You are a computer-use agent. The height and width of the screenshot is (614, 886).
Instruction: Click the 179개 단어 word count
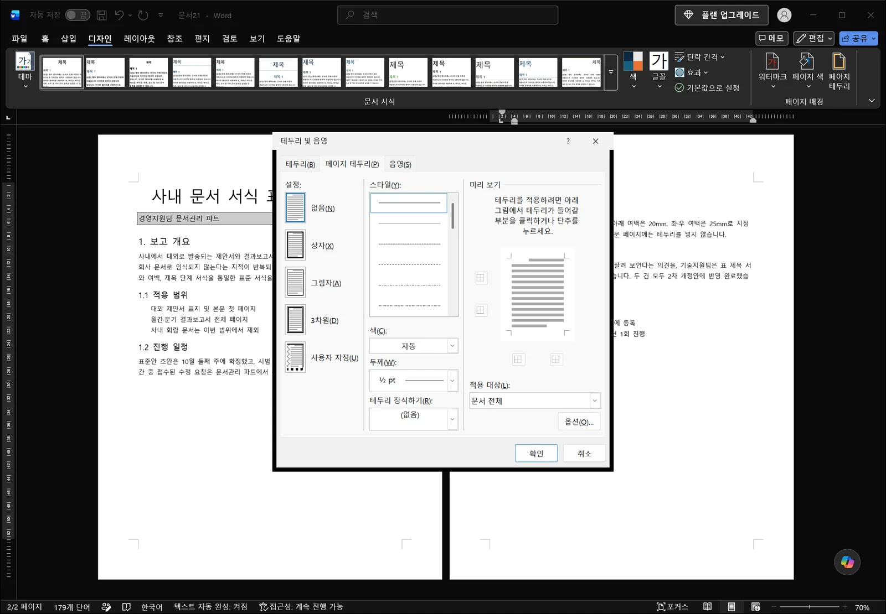72,607
